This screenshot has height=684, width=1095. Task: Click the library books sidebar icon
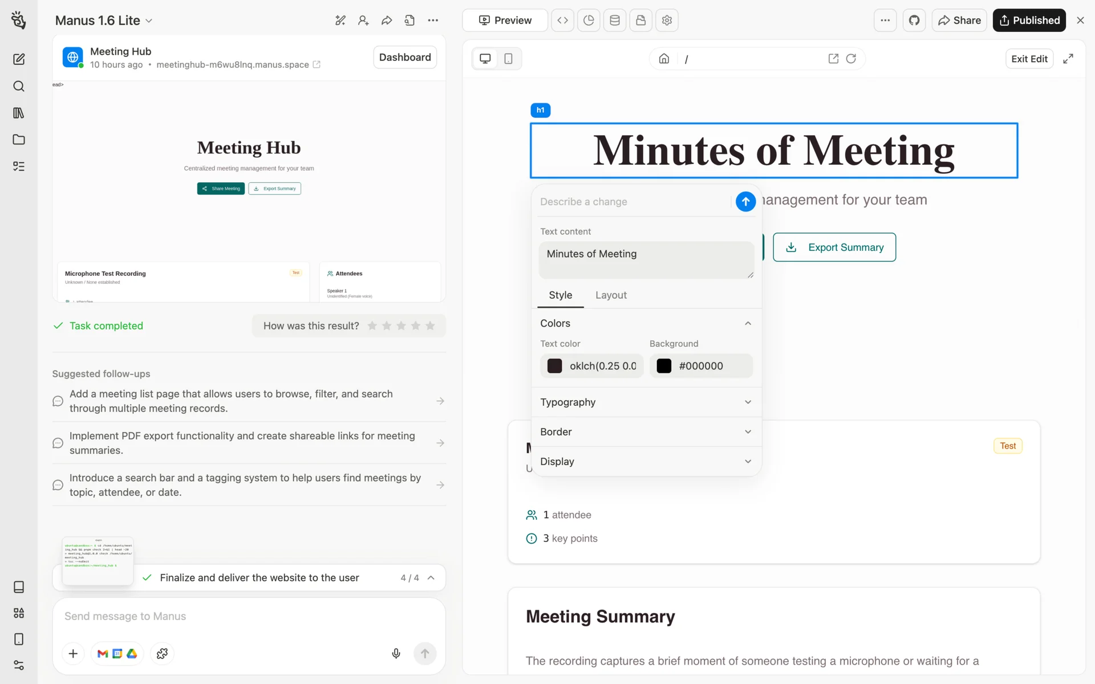click(x=19, y=113)
